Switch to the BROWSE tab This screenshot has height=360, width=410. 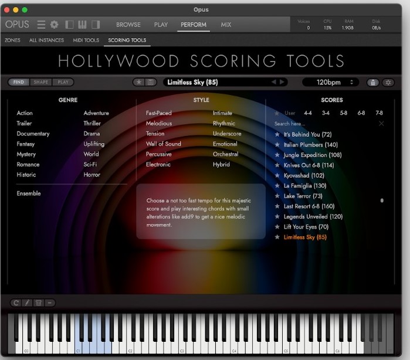pyautogui.click(x=128, y=25)
